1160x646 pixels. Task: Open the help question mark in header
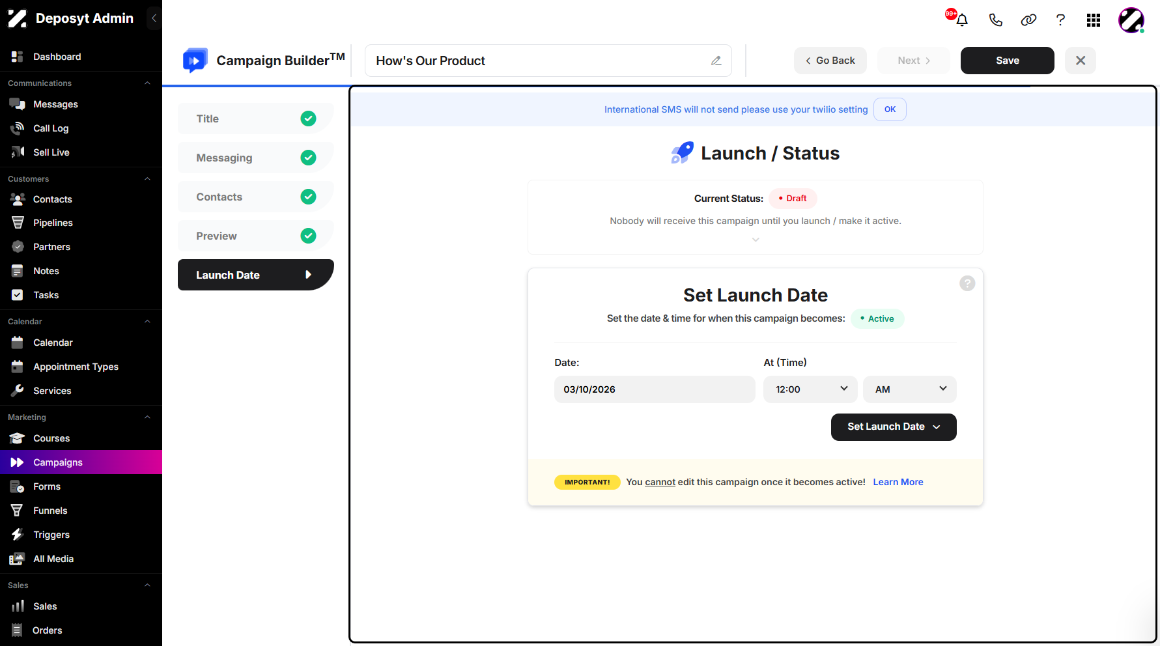[x=1060, y=20]
